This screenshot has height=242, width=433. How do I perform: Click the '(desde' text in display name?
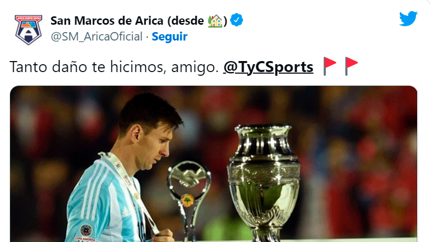(x=185, y=21)
